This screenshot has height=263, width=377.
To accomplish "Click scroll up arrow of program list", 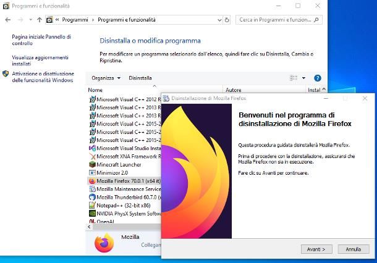I will [324, 89].
